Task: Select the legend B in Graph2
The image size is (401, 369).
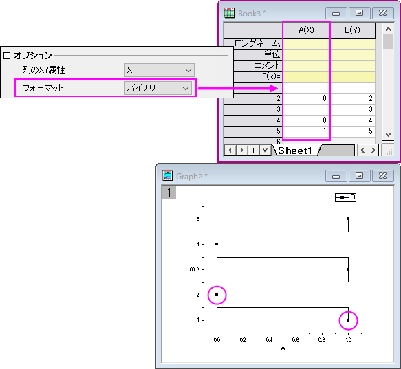Action: point(345,197)
